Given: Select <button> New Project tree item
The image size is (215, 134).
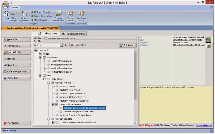Looking at the screenshot, I should tap(70, 90).
